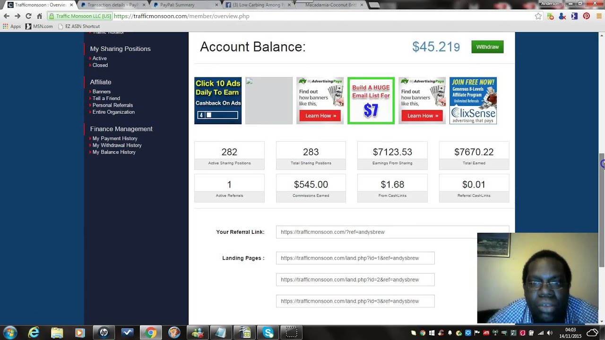Viewport: 605px width, 340px height.
Task: Click the Total Earned $7670.22 value
Action: tap(474, 152)
